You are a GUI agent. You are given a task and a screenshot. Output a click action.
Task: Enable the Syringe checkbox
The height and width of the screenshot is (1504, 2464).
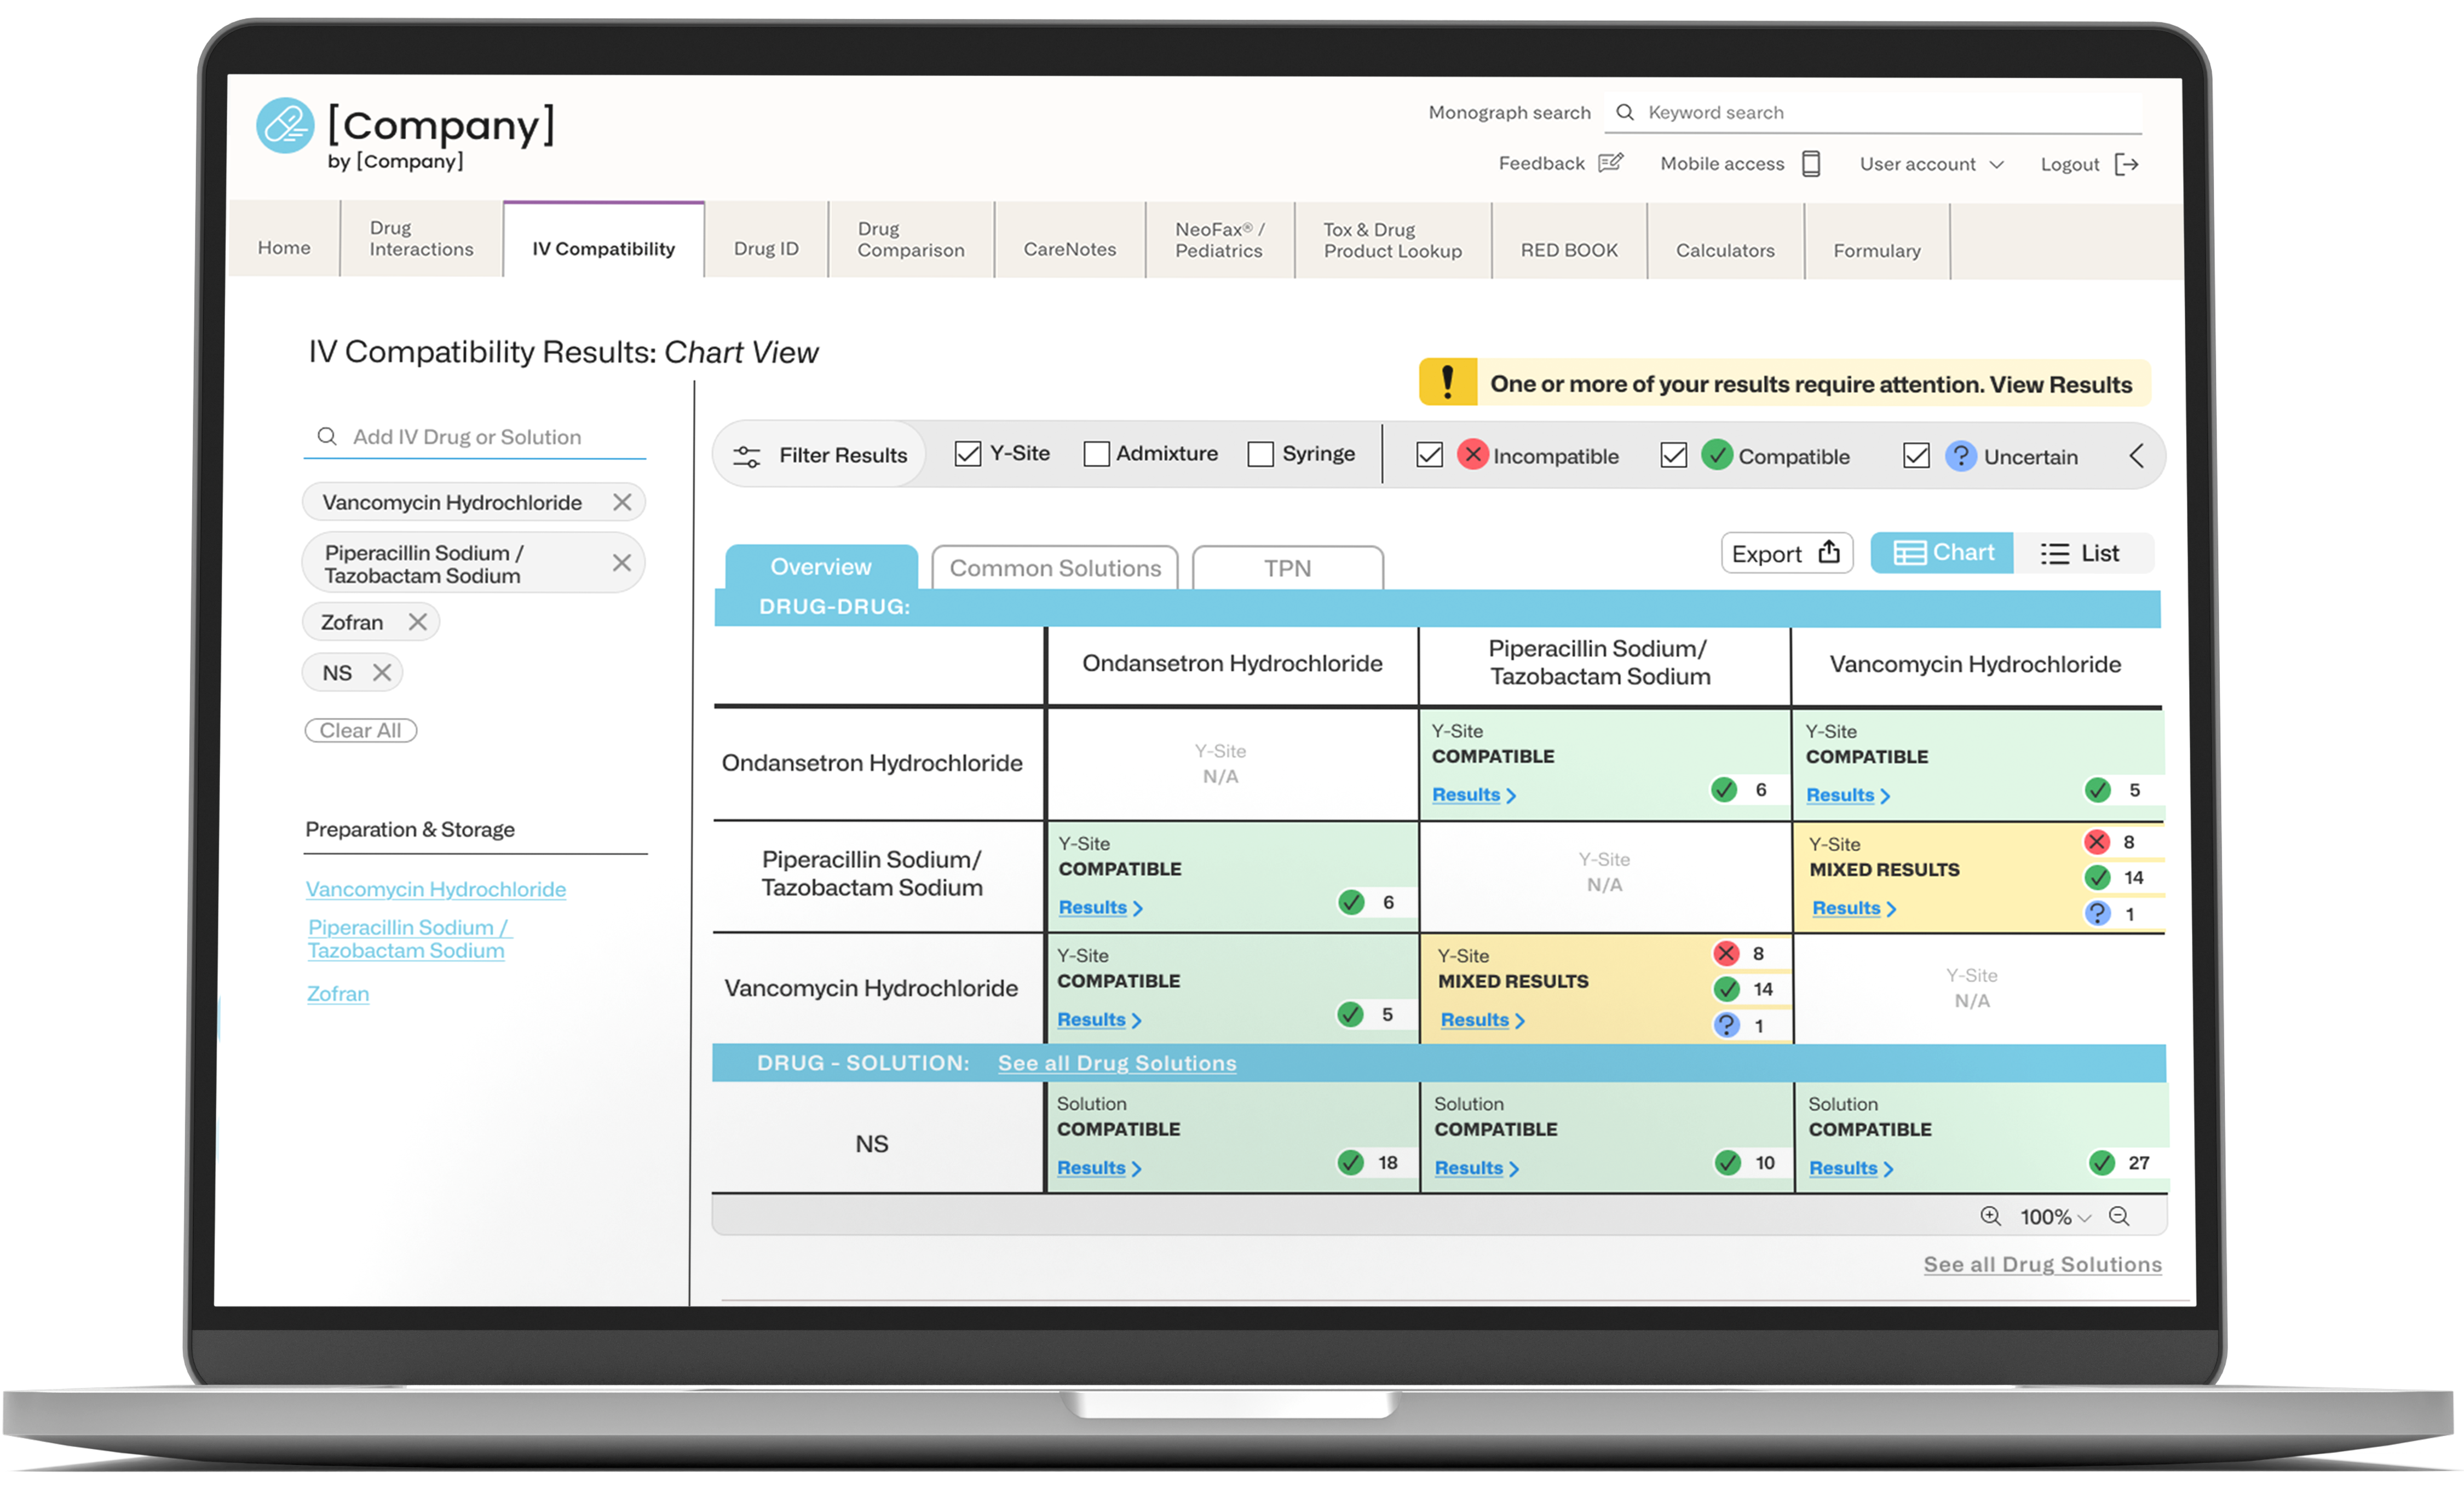click(1260, 454)
